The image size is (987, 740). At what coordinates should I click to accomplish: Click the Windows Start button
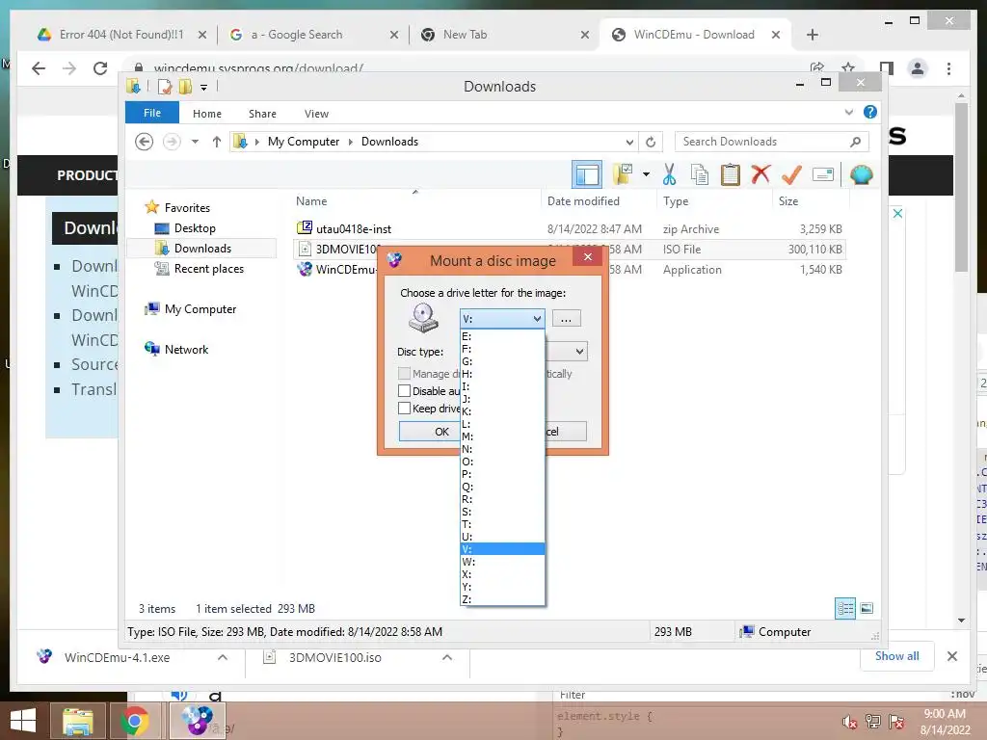click(23, 721)
